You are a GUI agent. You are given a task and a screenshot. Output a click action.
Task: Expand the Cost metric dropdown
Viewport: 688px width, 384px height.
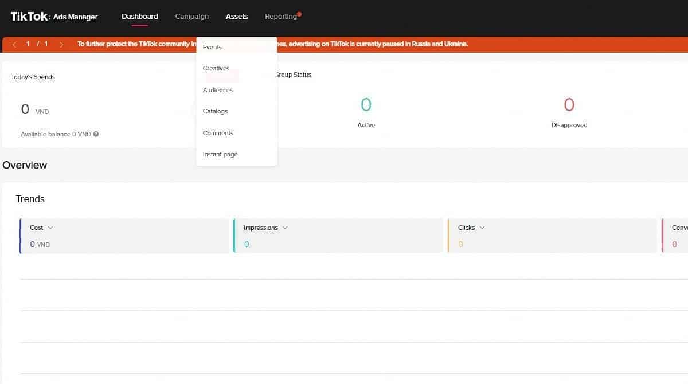pos(50,228)
